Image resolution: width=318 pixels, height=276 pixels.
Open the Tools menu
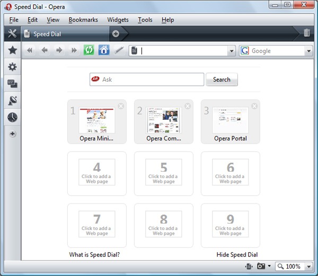145,20
